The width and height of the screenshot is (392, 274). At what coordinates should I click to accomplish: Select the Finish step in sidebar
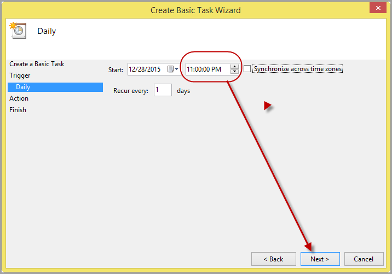point(18,110)
